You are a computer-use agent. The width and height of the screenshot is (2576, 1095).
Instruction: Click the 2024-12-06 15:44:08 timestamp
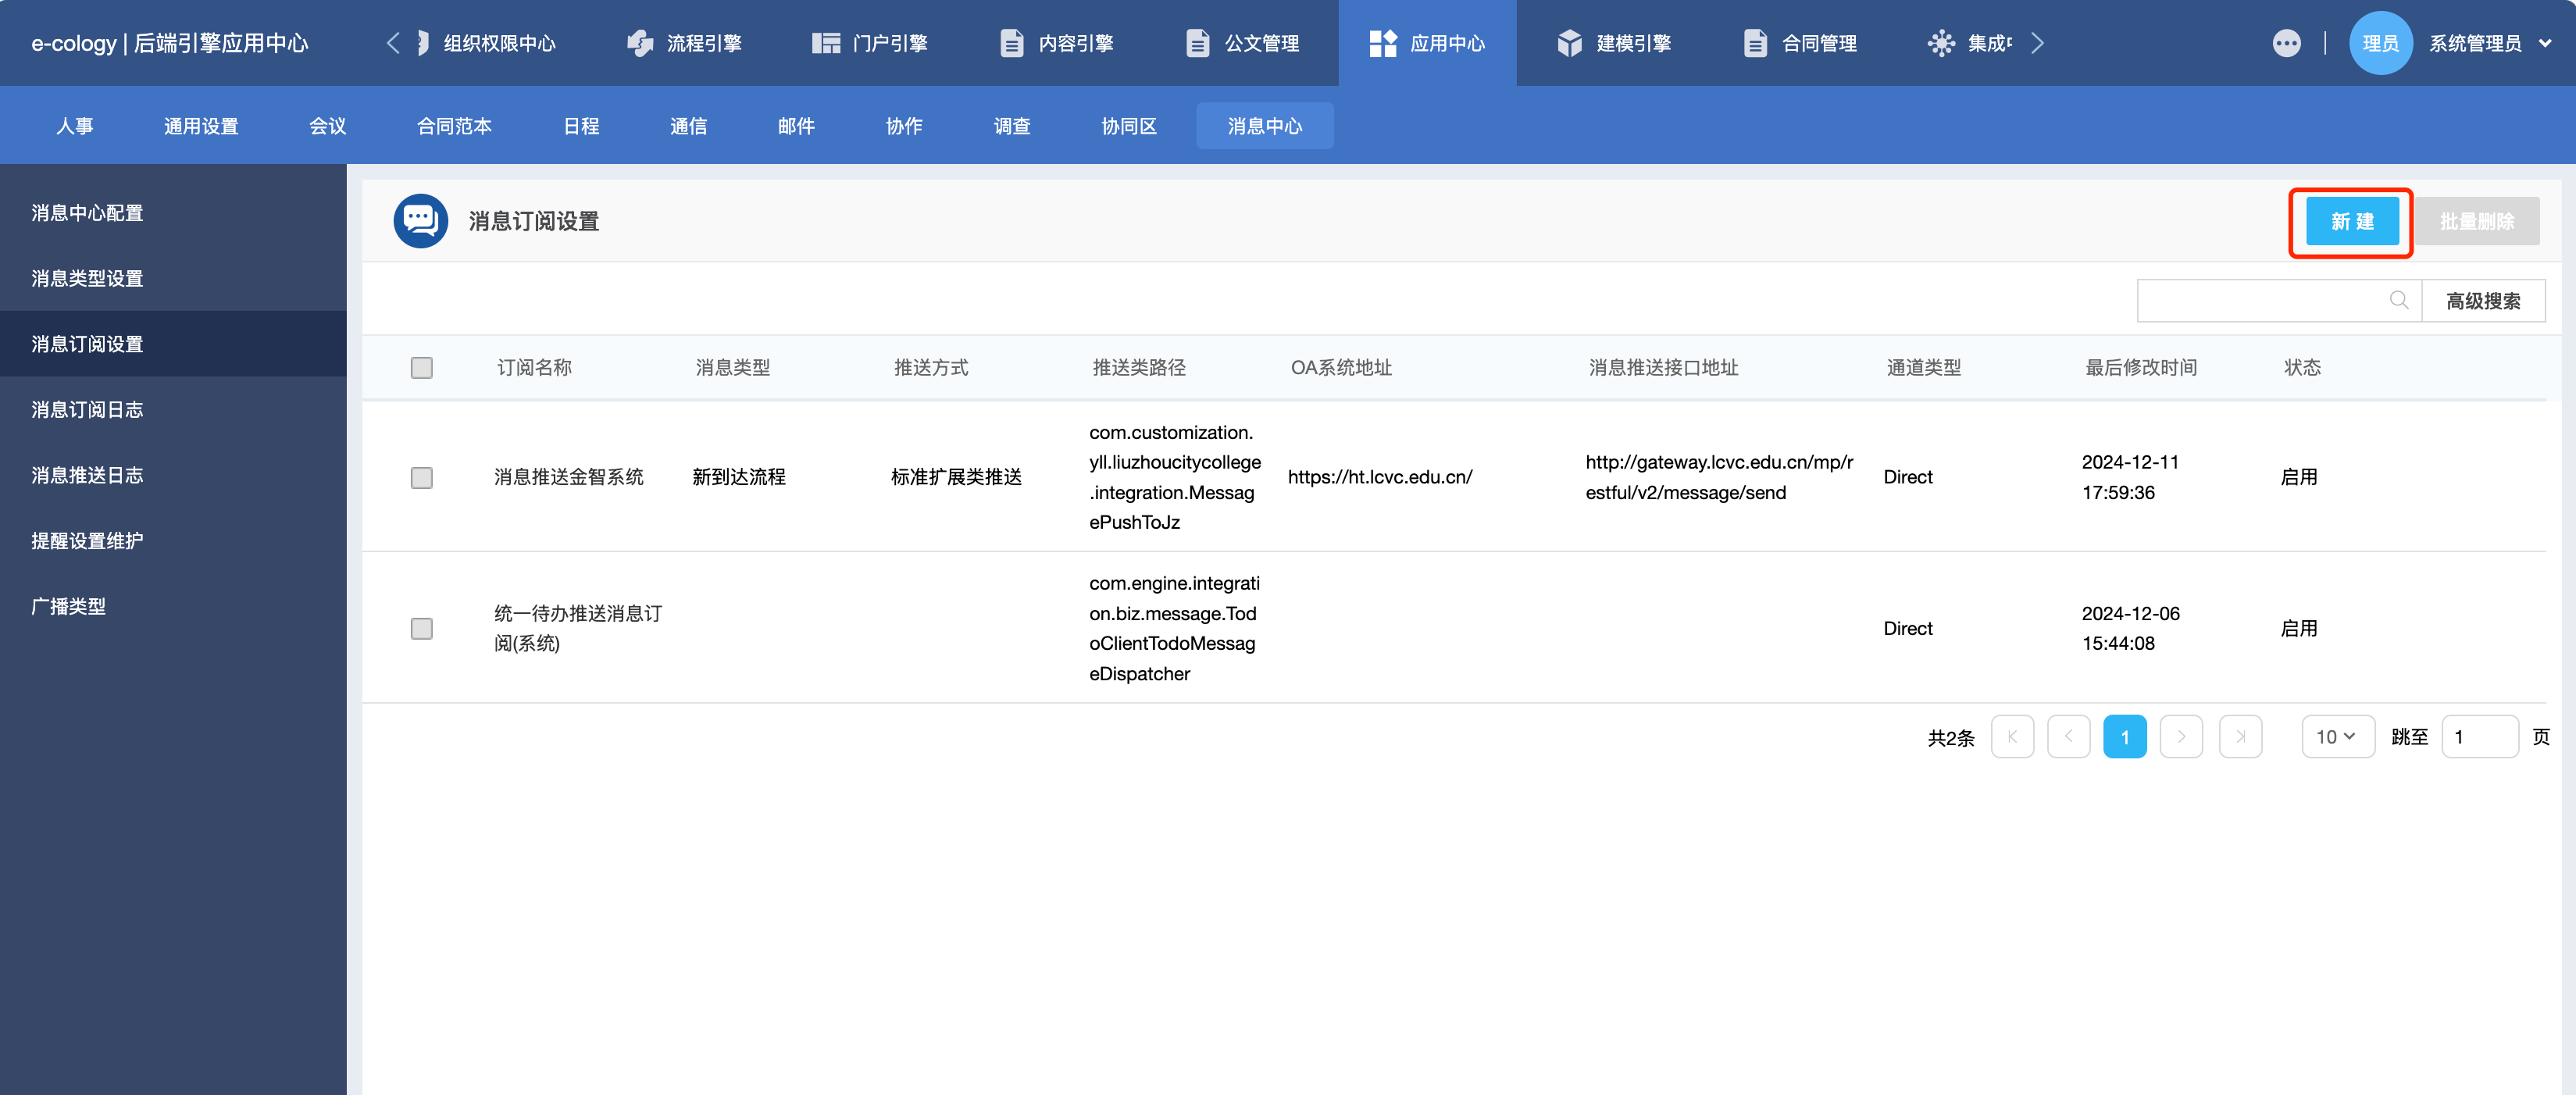point(2130,628)
